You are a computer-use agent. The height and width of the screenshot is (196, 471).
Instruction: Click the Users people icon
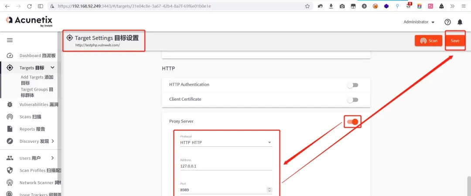click(x=10, y=158)
